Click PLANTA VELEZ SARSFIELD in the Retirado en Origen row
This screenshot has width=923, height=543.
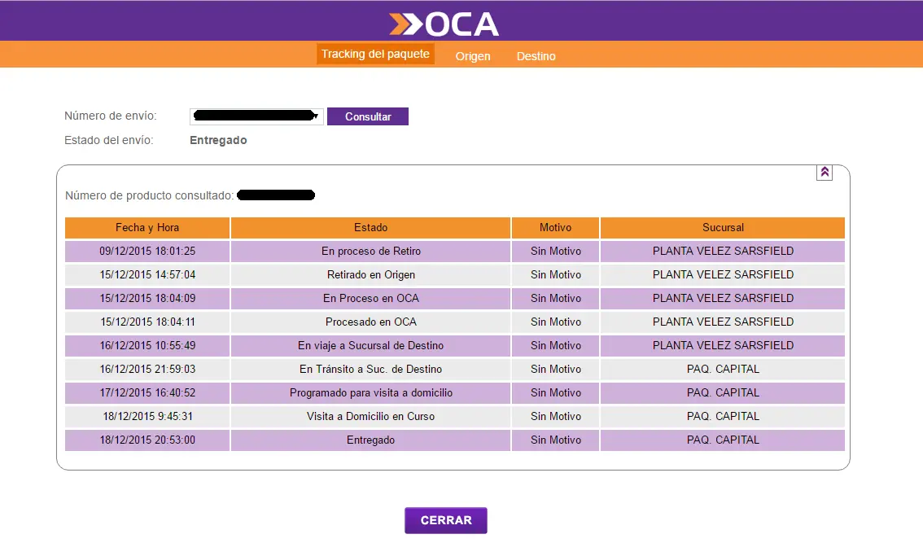click(x=723, y=275)
